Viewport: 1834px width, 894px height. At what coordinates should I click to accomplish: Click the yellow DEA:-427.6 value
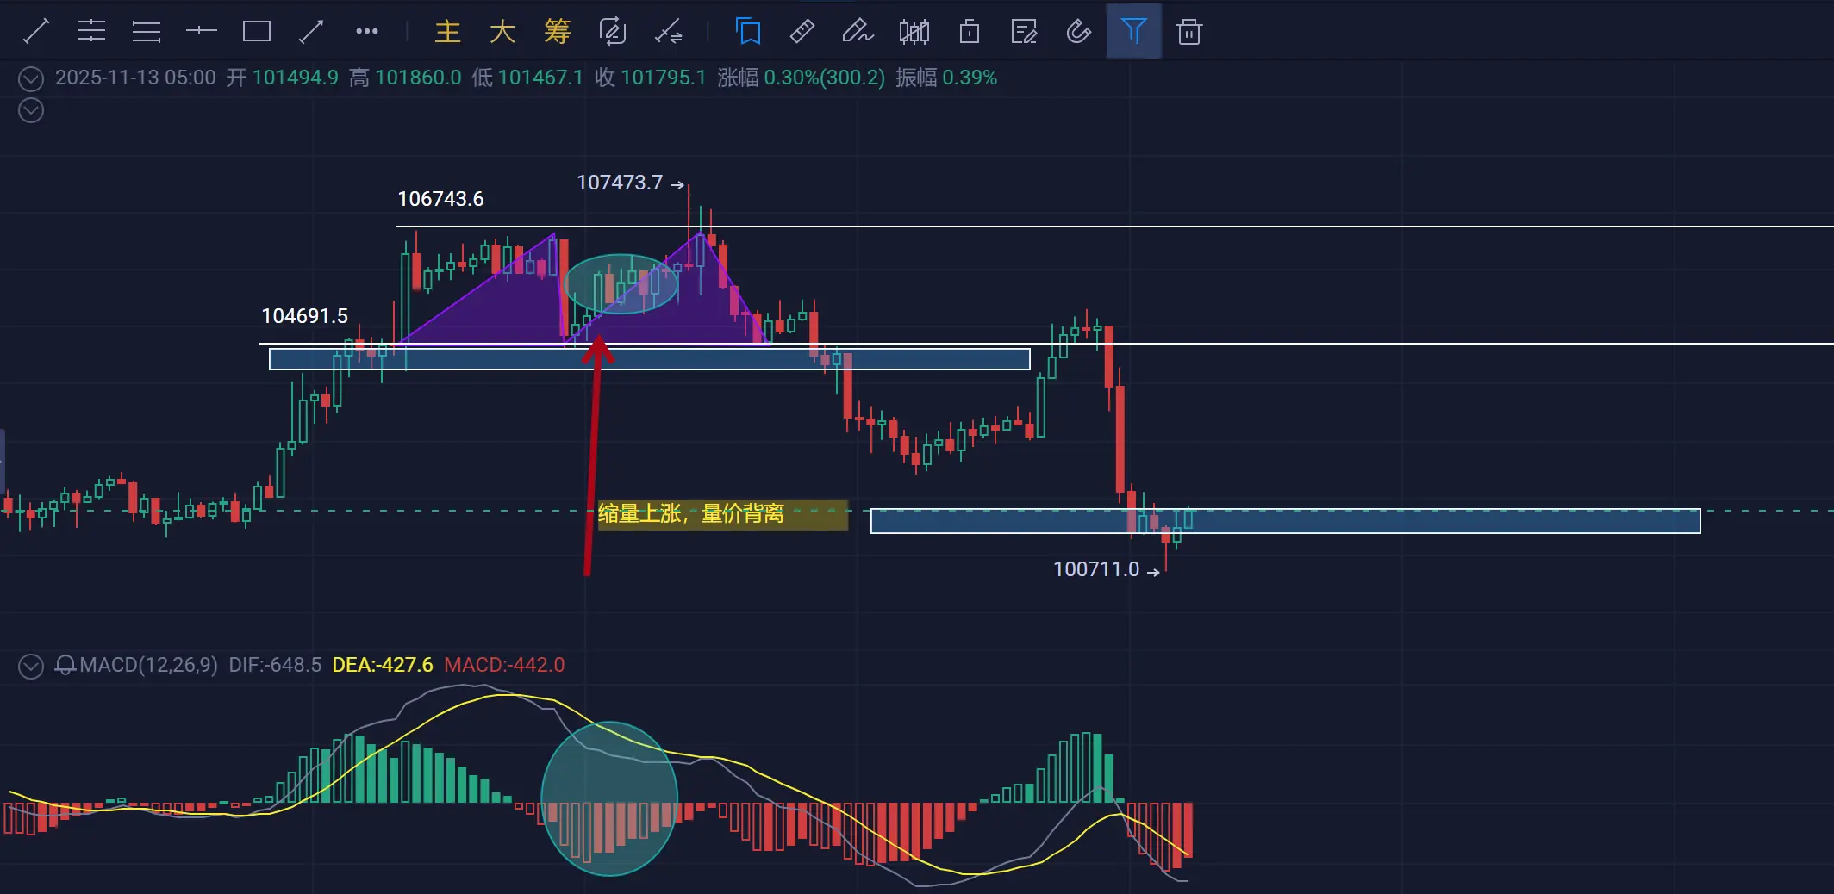tap(383, 665)
